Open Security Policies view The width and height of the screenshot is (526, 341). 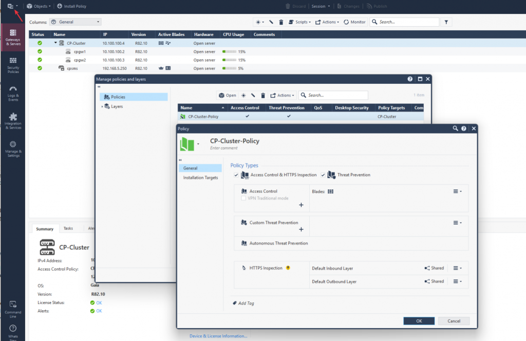pyautogui.click(x=13, y=65)
